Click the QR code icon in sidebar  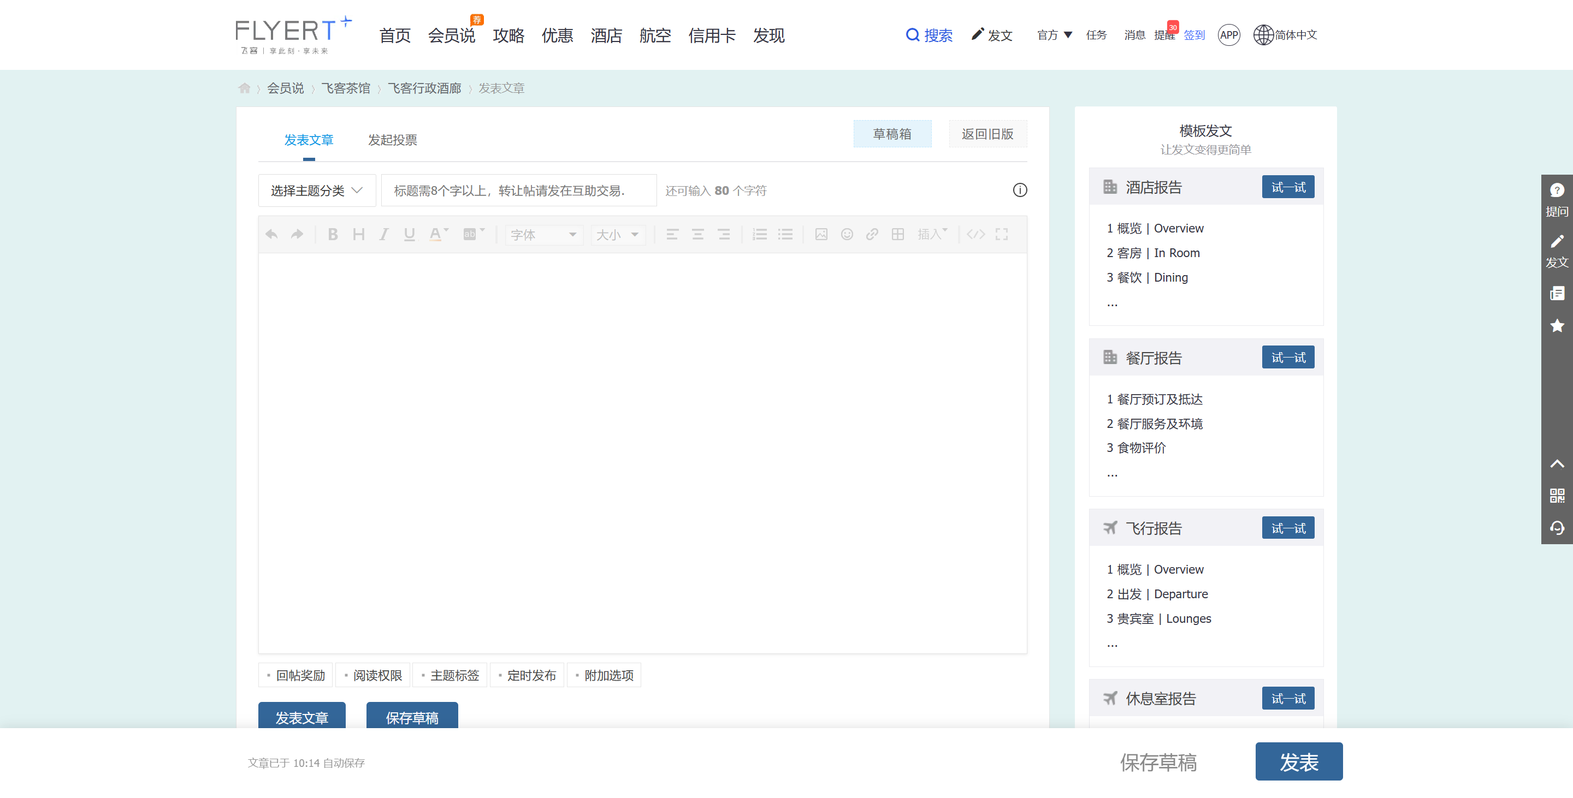click(x=1557, y=496)
